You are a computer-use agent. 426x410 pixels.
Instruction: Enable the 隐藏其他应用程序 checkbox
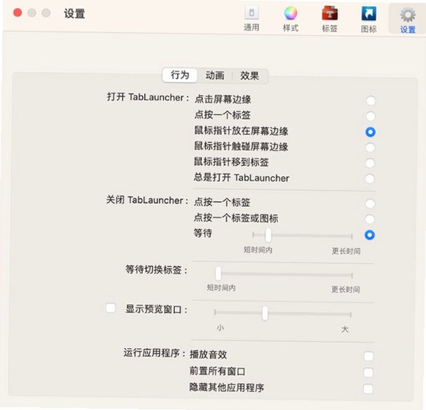tap(368, 389)
